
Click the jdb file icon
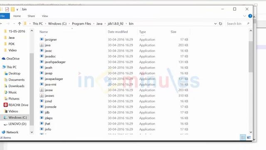pos(42,112)
